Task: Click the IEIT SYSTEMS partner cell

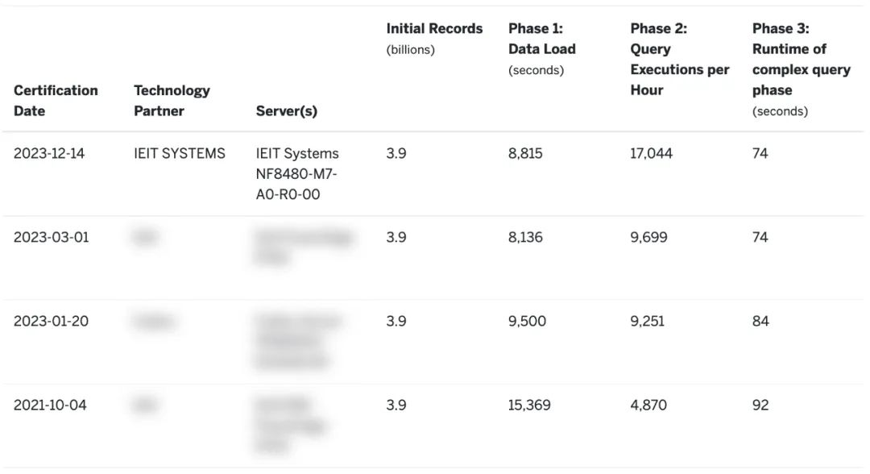Action: click(x=180, y=153)
